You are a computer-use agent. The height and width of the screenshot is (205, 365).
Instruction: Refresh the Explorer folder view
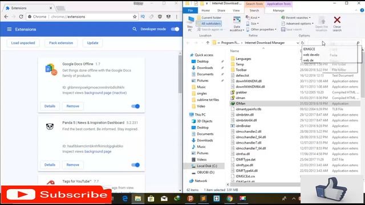(302, 43)
